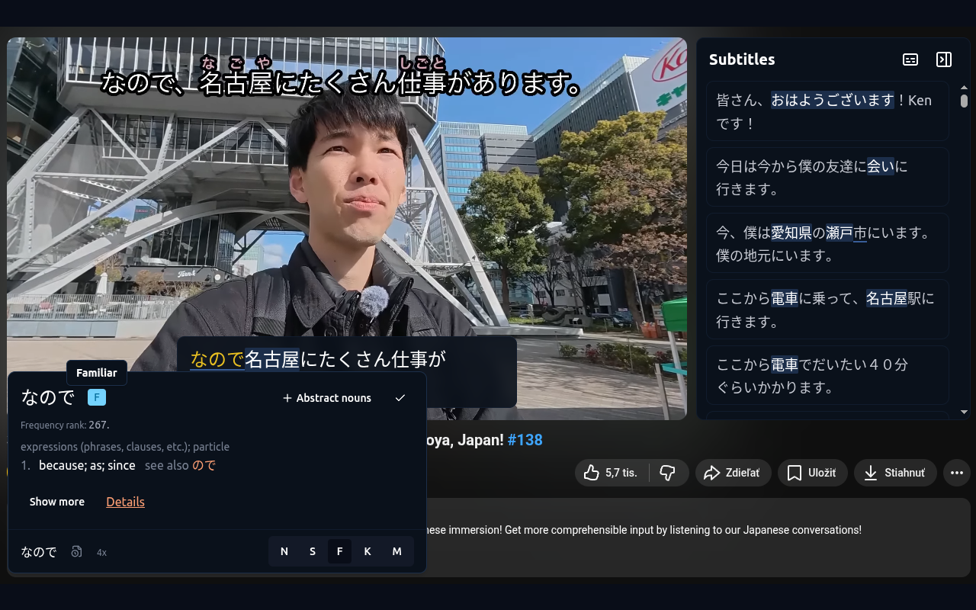This screenshot has height=610, width=976.
Task: Download the video via Stiahnuť icon
Action: [x=894, y=473]
